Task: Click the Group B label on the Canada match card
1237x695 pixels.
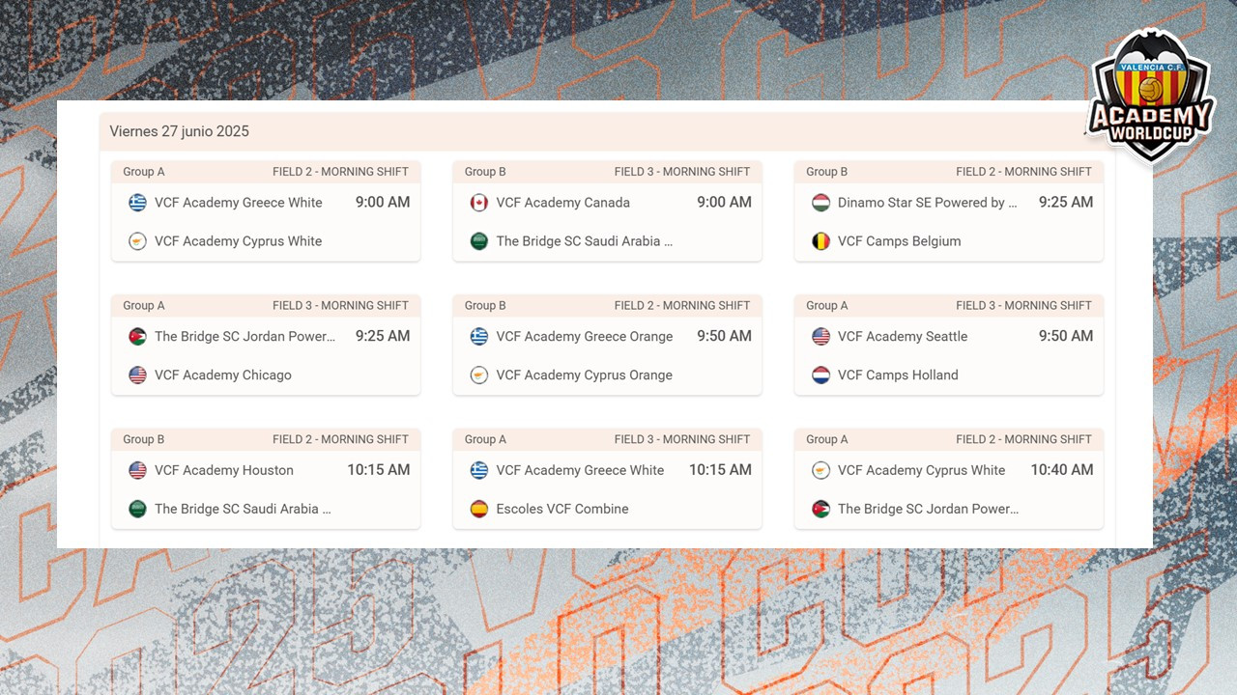Action: (x=485, y=172)
